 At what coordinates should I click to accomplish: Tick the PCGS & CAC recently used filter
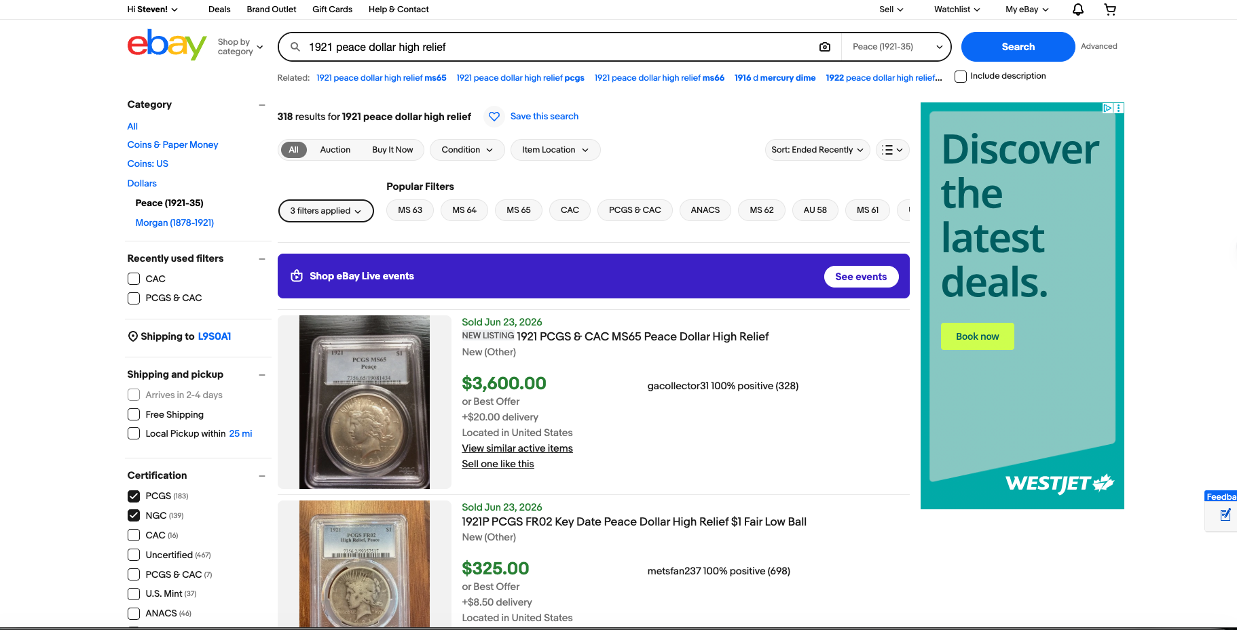(x=134, y=298)
